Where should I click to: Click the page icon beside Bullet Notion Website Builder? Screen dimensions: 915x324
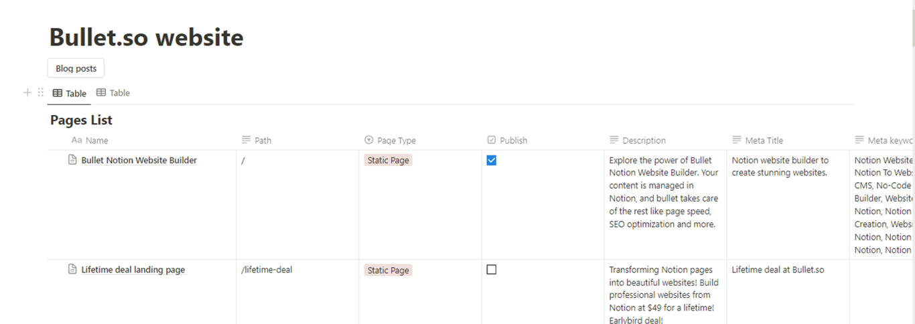(73, 160)
